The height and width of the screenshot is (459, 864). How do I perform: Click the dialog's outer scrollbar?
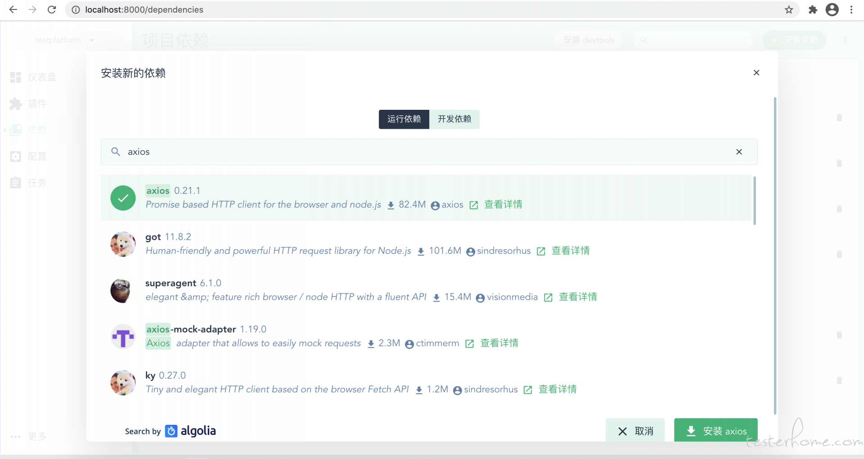775,256
